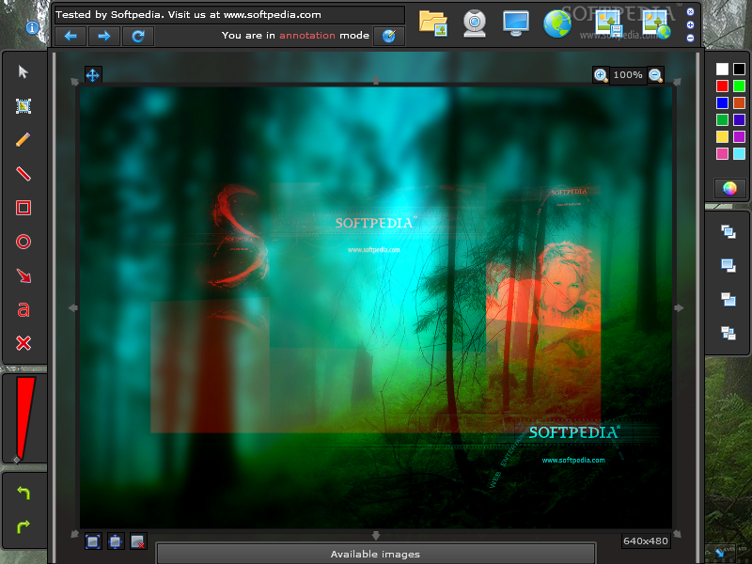
Task: Select the circle shape tool
Action: click(x=23, y=242)
